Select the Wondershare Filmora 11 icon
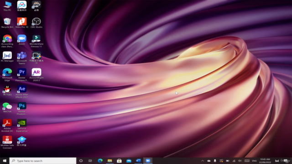 (x=36, y=41)
